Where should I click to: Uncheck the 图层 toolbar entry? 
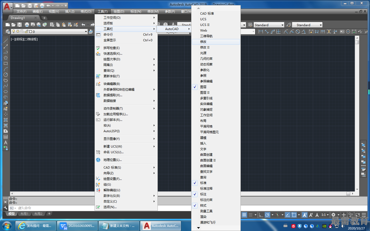[216, 87]
